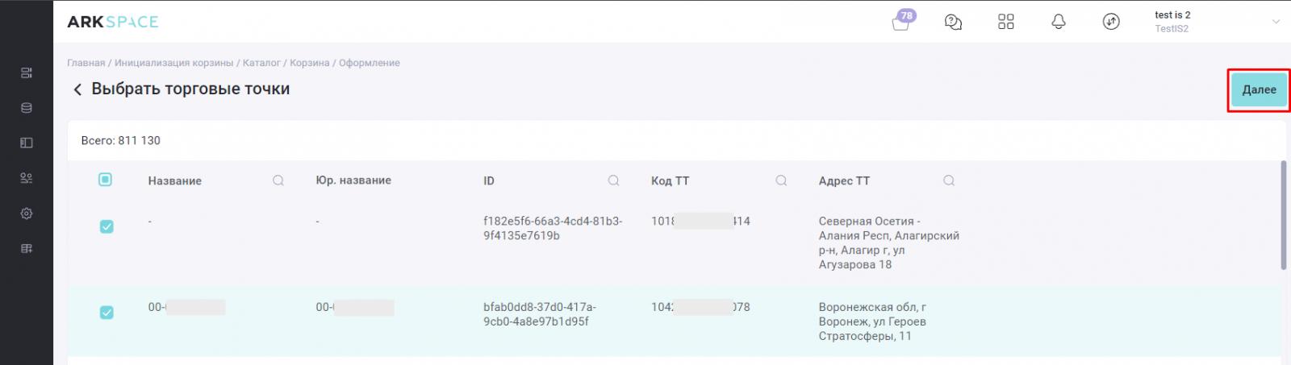Go back using chevron beside Выбрать торговые точки
Screen dimensions: 1291x365
coord(77,89)
